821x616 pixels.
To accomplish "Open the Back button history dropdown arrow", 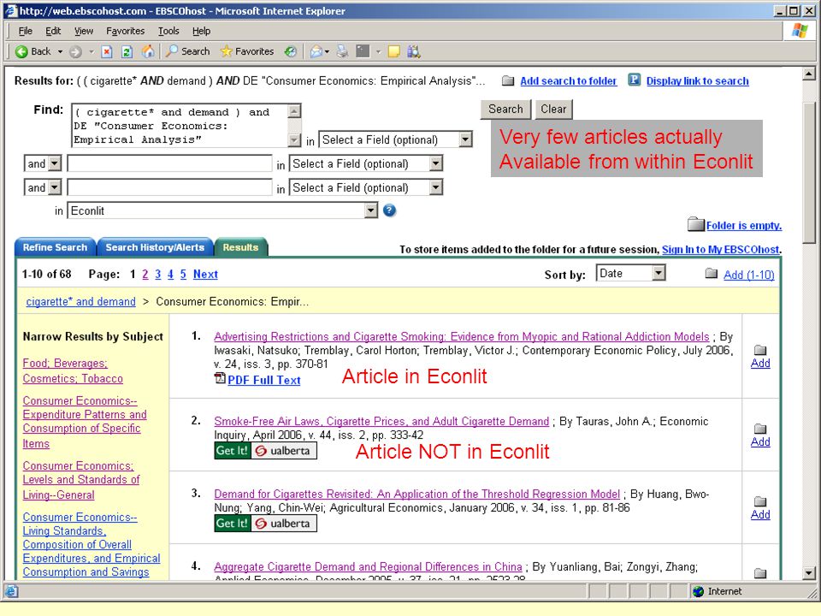I will pyautogui.click(x=60, y=51).
